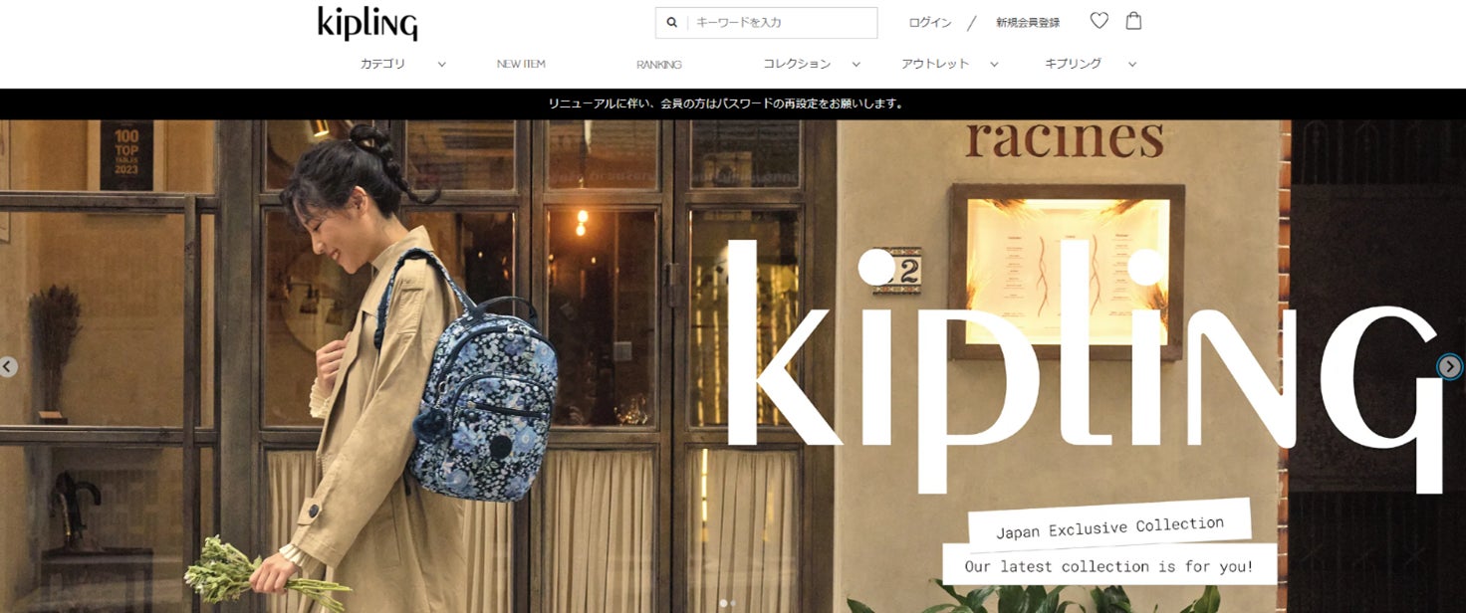
Task: Open the wishlist heart icon
Action: pos(1099,20)
